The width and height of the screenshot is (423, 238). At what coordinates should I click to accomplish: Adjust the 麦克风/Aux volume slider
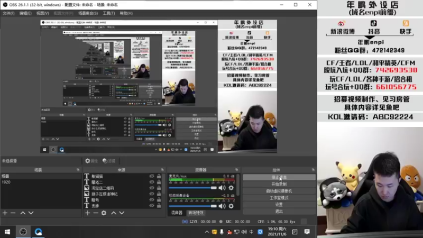point(192,188)
